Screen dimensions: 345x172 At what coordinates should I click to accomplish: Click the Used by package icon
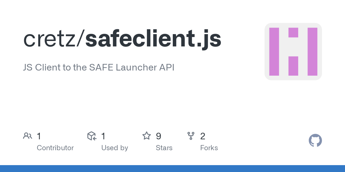pos(92,136)
